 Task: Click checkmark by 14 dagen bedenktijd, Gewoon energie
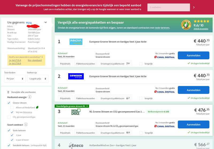(x=189, y=98)
